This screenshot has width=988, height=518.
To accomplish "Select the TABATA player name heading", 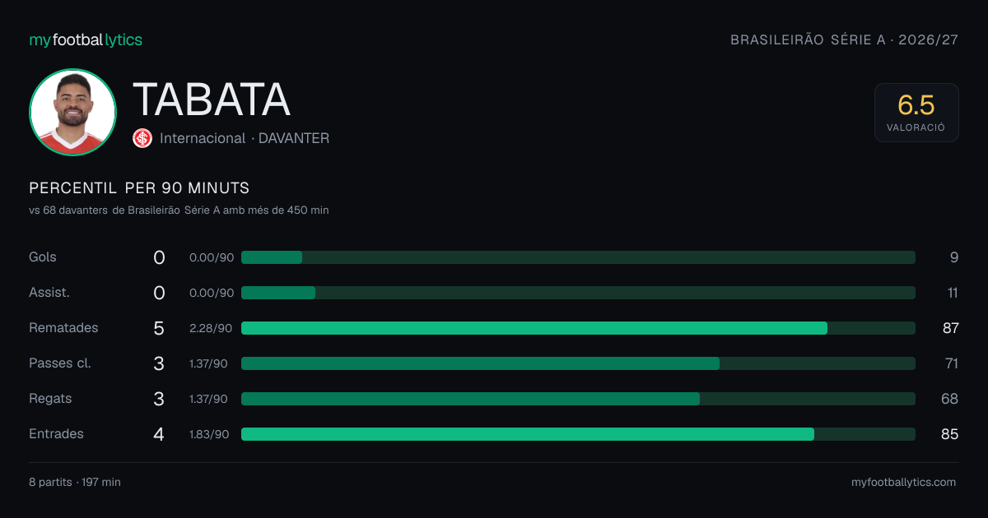I will 212,99.
